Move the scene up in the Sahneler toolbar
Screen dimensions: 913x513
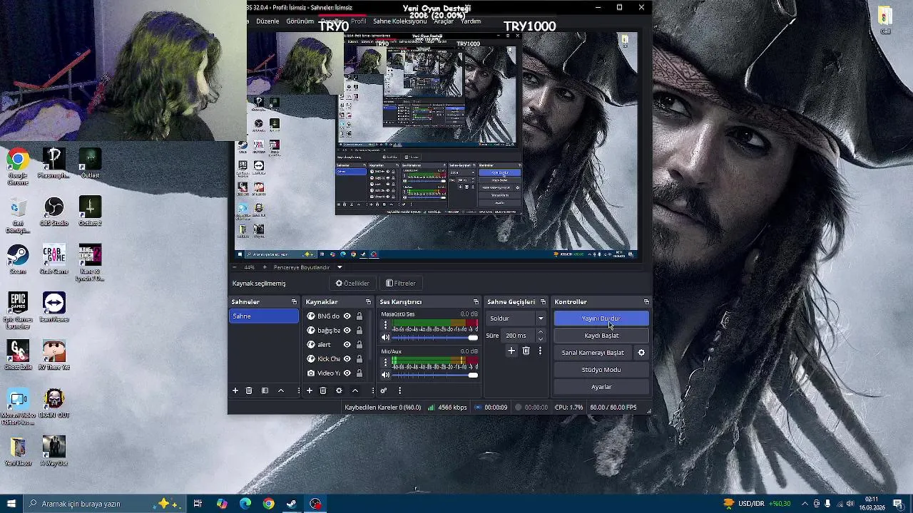pos(281,390)
